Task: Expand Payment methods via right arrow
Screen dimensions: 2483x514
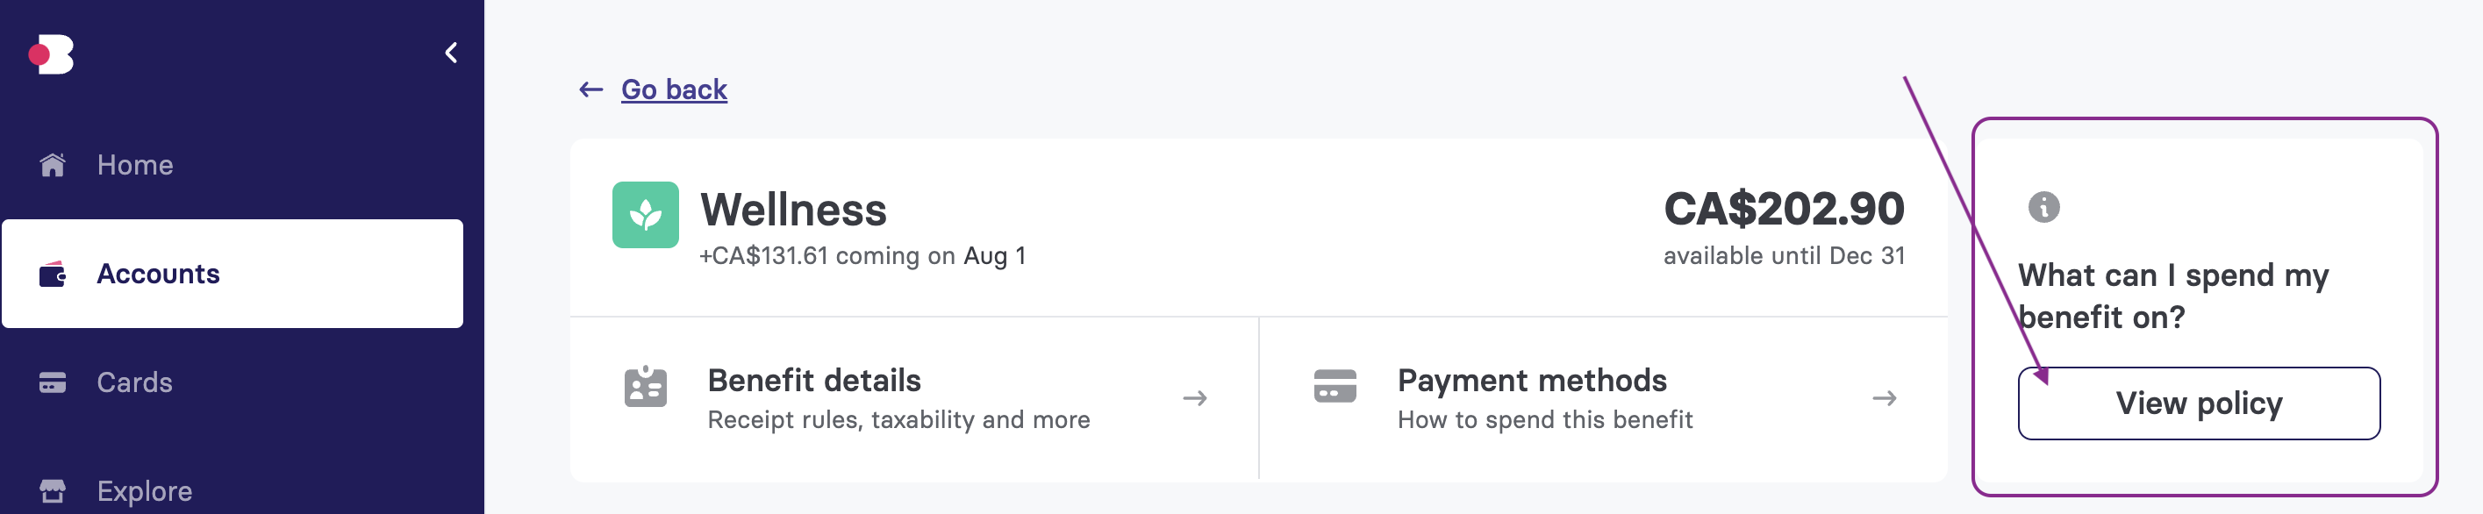Action: click(x=1885, y=398)
